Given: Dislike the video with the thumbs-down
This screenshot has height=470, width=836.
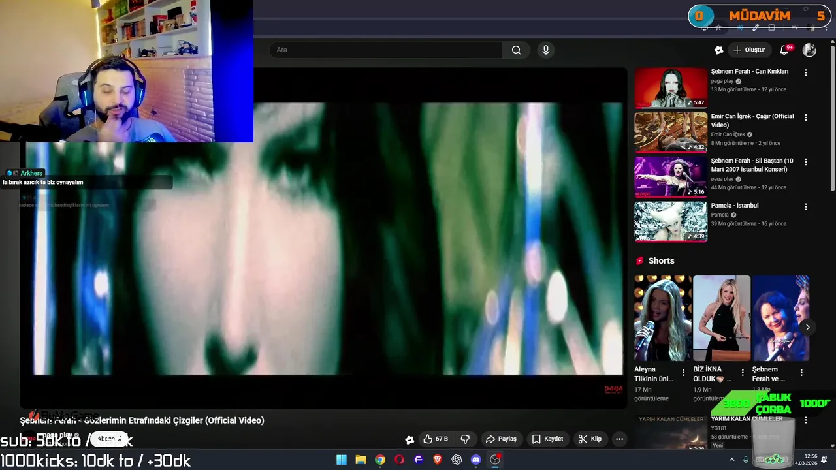Looking at the screenshot, I should click(465, 439).
